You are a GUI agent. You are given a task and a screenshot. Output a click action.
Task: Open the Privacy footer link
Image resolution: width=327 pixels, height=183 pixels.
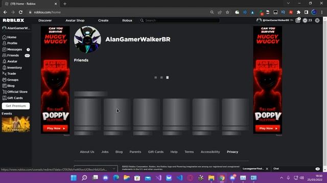tap(232, 152)
